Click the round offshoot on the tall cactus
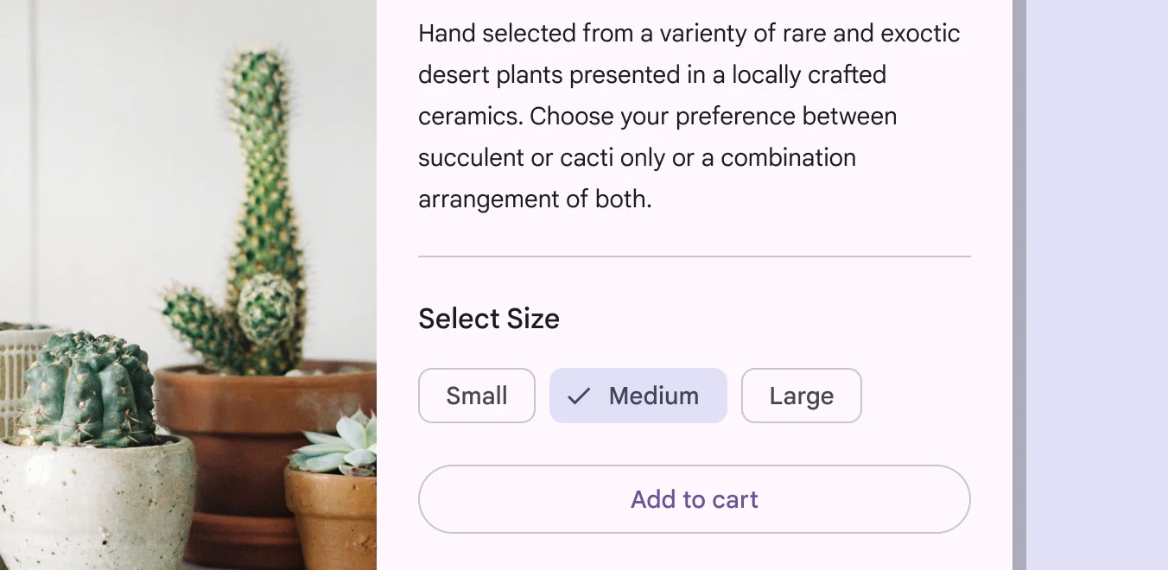The width and height of the screenshot is (1168, 570). coord(267,308)
